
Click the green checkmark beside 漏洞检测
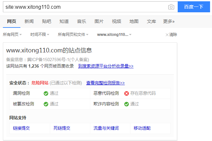point(46,93)
